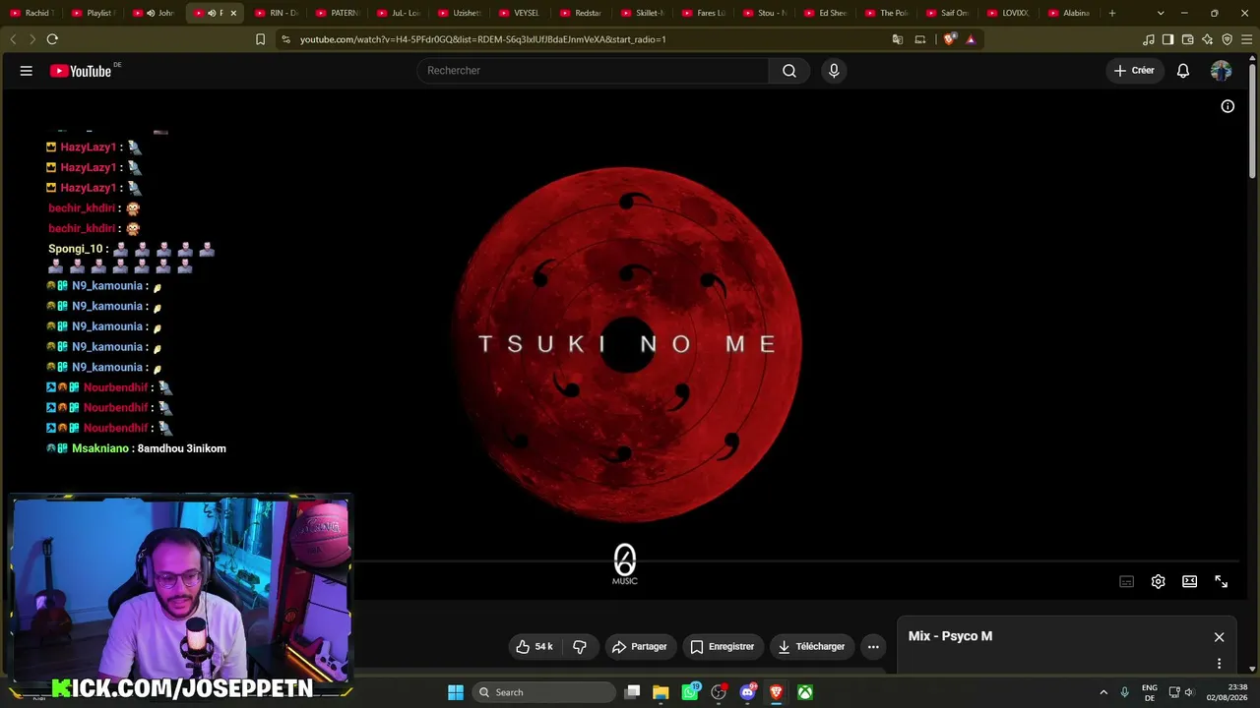Close the active YouTube tab
The width and height of the screenshot is (1260, 708).
[x=233, y=13]
